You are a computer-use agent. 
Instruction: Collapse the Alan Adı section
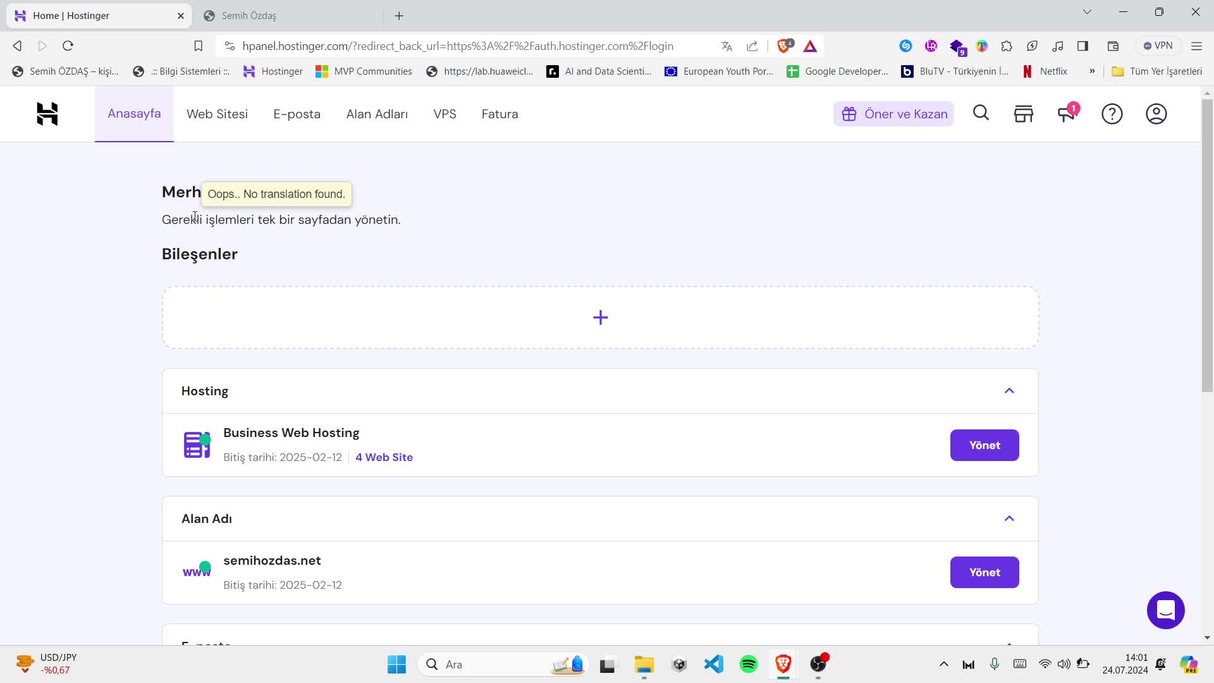[x=1009, y=519]
